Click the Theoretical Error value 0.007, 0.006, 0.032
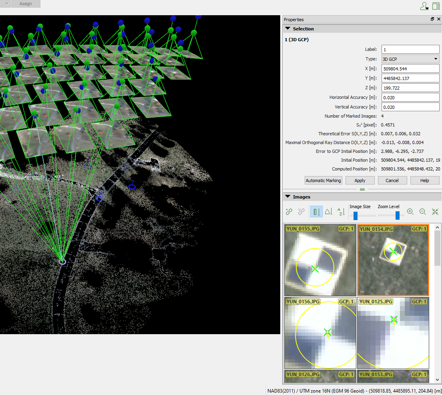The height and width of the screenshot is (395, 442). tap(400, 134)
